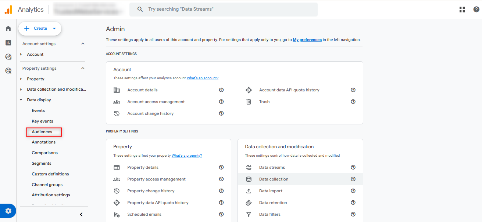
Task: Open the Advertising icon in left rail
Action: (x=8, y=71)
